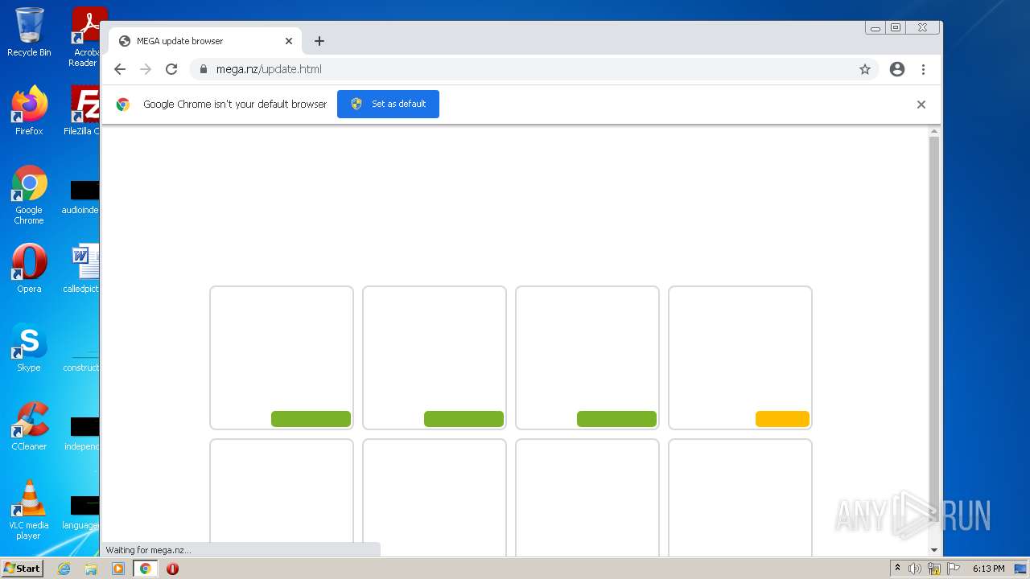
Task: Click second green button in top-row card
Action: 463,419
